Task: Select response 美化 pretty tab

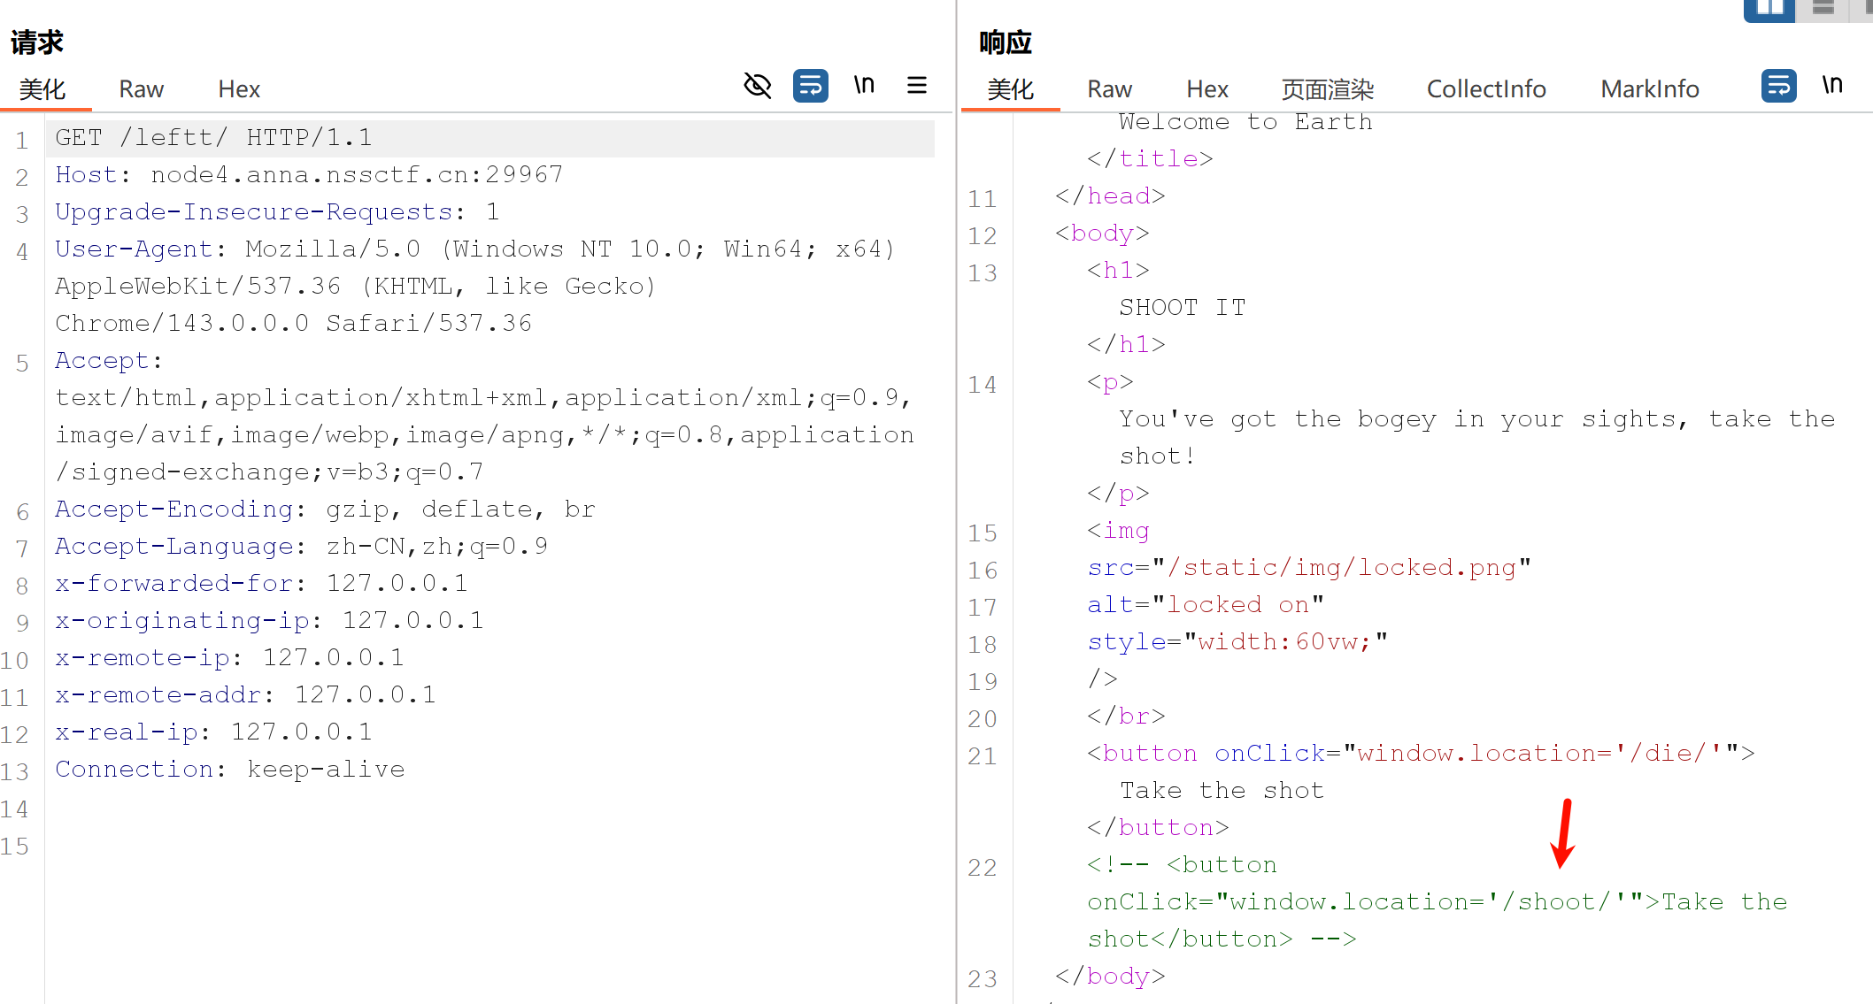Action: pos(1010,89)
